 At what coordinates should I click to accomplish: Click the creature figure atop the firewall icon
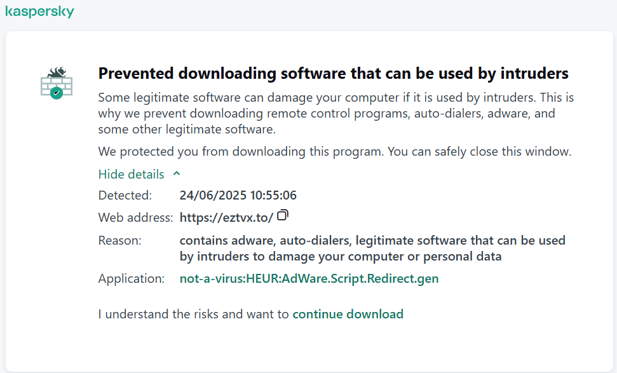tap(57, 72)
